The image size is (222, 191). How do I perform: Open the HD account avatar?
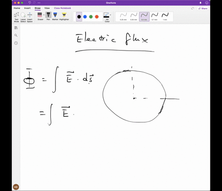tap(16, 187)
